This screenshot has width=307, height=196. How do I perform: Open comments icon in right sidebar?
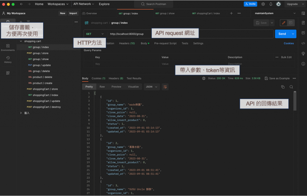(x=303, y=33)
